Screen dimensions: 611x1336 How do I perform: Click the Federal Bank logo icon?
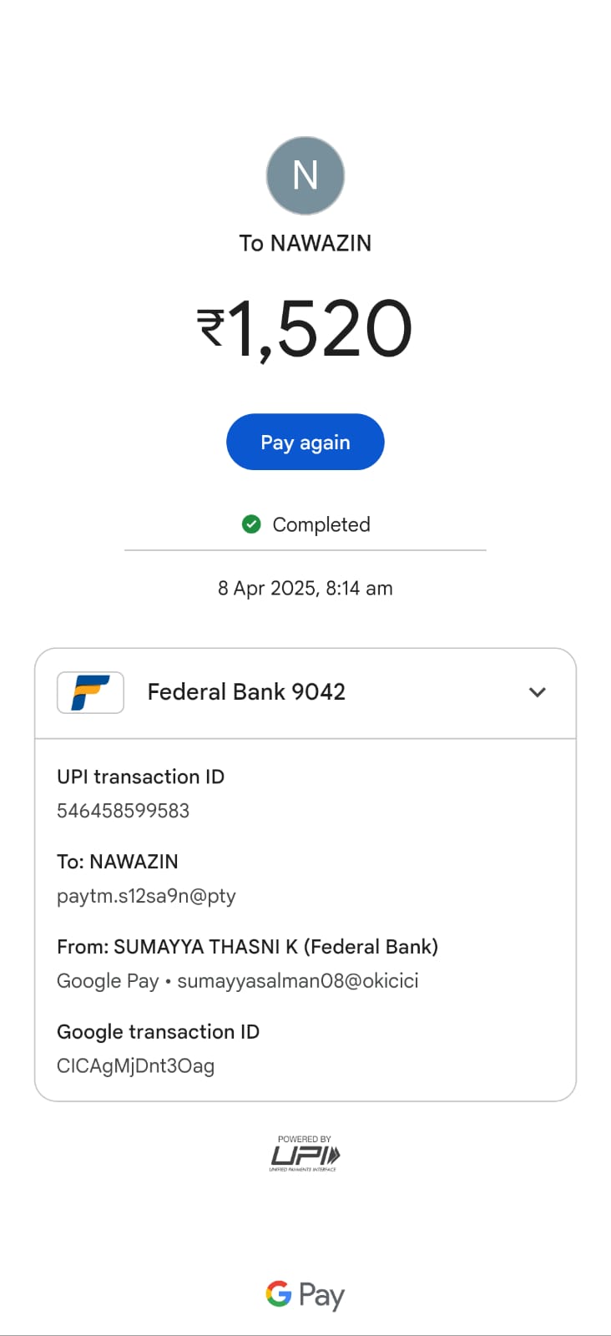coord(90,692)
